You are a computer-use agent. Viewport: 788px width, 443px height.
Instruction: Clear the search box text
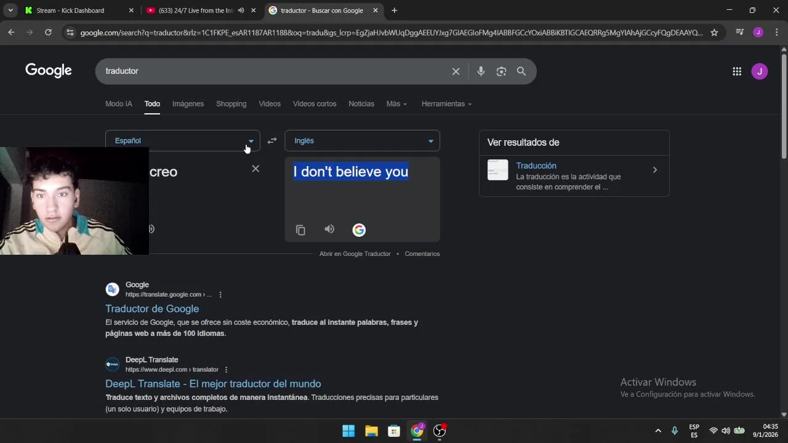pos(456,71)
